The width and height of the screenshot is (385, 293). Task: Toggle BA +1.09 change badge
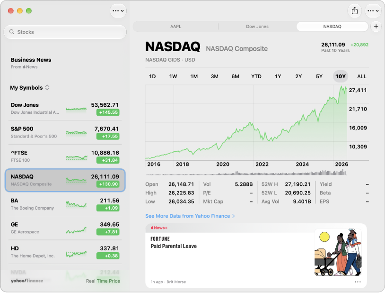108,208
